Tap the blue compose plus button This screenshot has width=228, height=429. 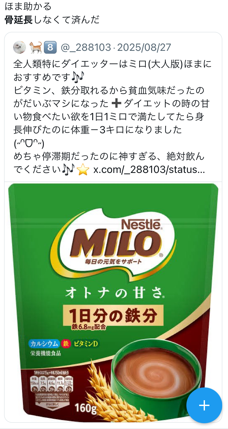204,405
